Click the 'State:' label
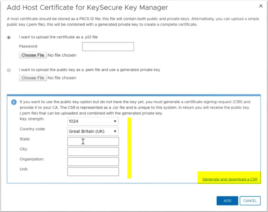 pyautogui.click(x=25, y=139)
